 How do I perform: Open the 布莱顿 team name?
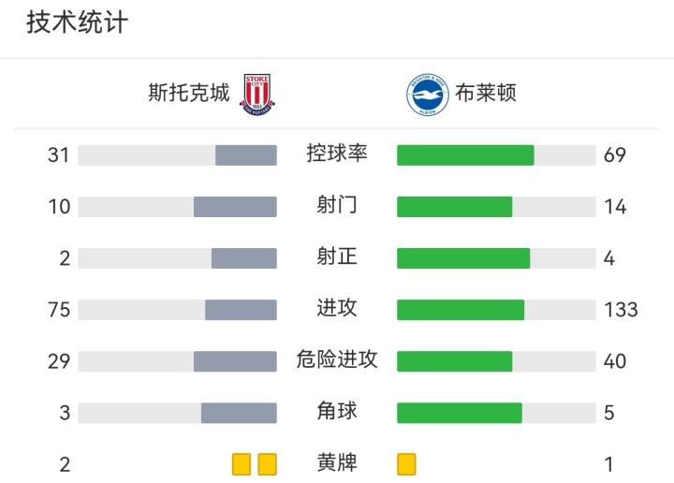485,94
